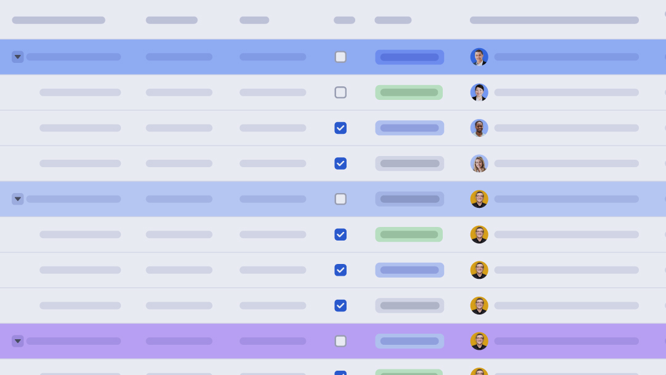Screen dimensions: 666x375
Task: Click the first column header placeholder
Action: (59, 20)
